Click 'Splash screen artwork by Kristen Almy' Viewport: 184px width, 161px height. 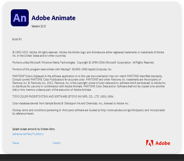pos(34,129)
